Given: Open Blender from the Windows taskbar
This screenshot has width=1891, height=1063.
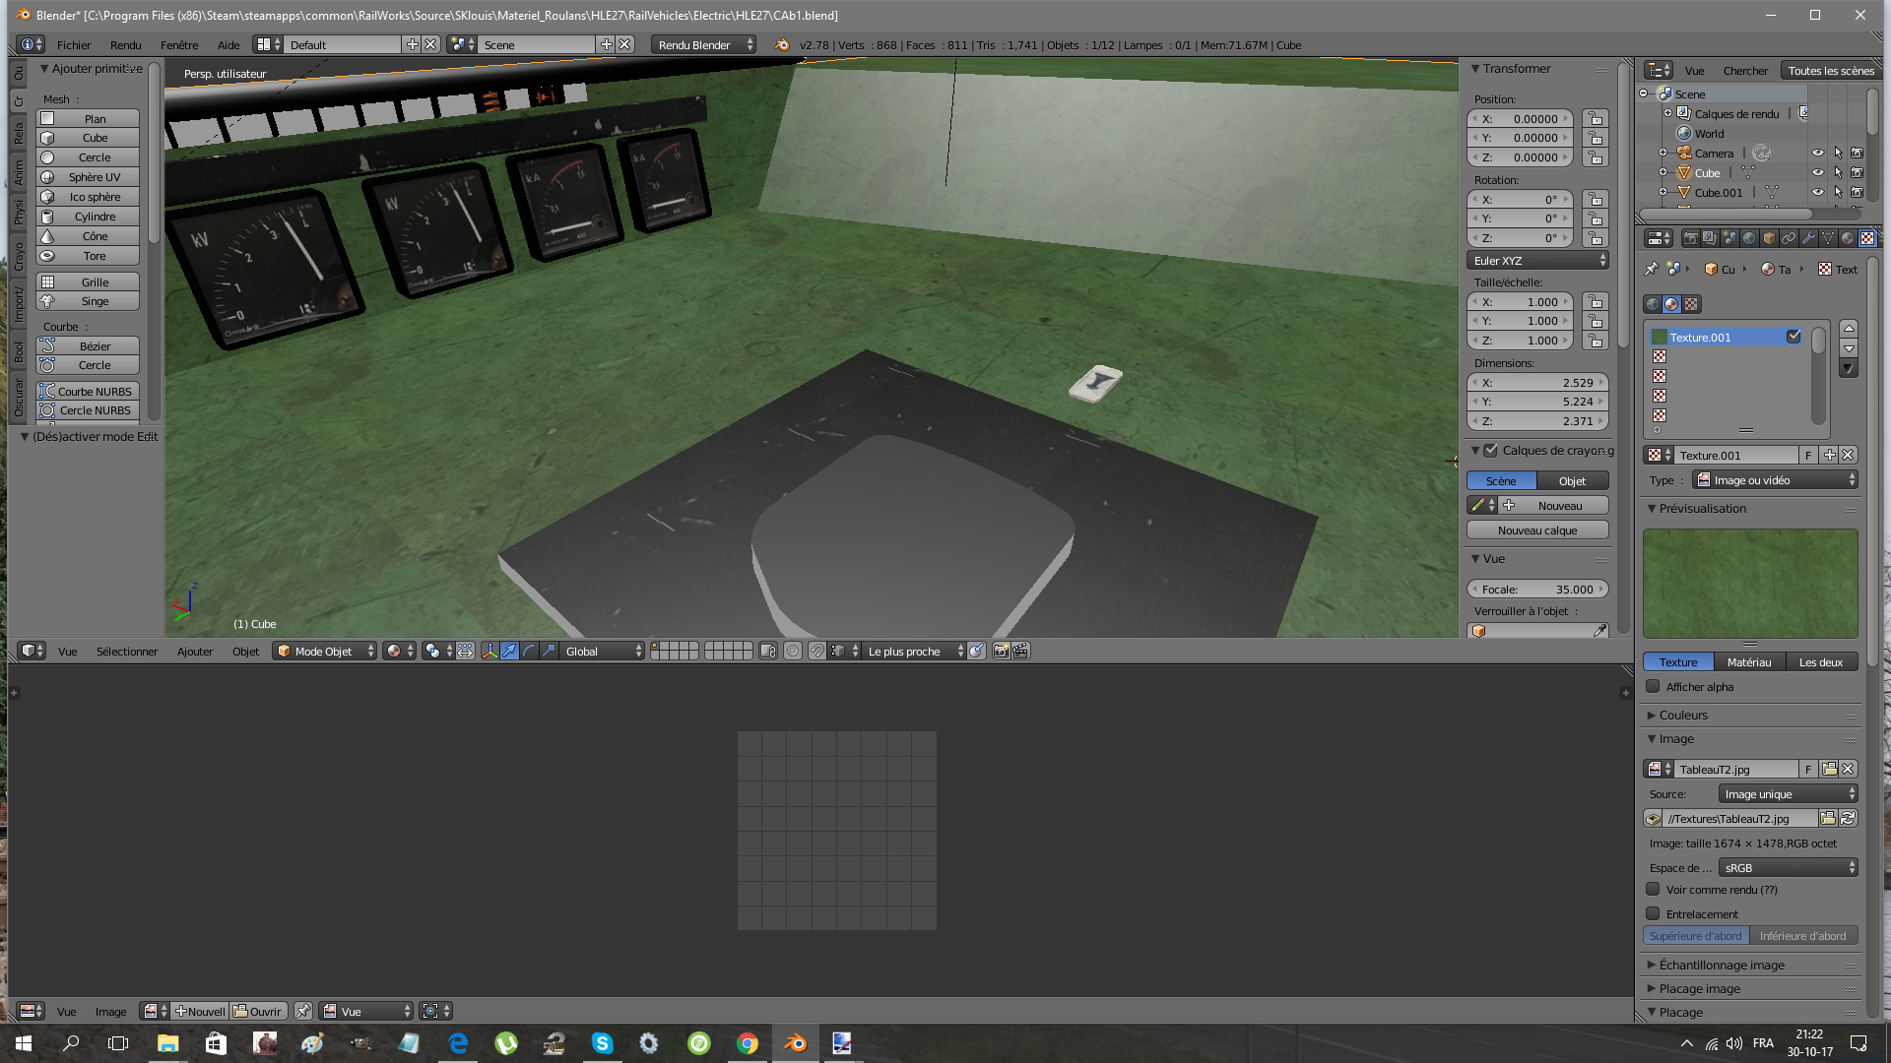Looking at the screenshot, I should coord(795,1042).
